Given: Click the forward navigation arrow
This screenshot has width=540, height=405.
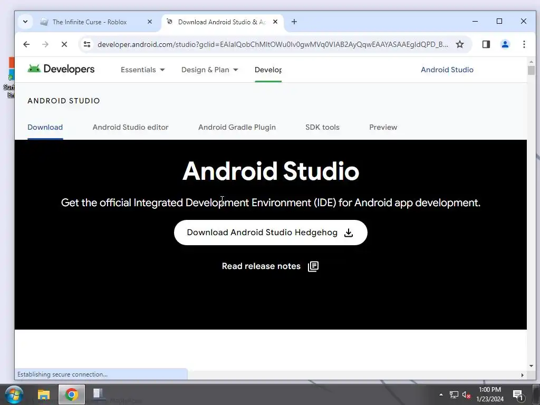Looking at the screenshot, I should (x=45, y=44).
